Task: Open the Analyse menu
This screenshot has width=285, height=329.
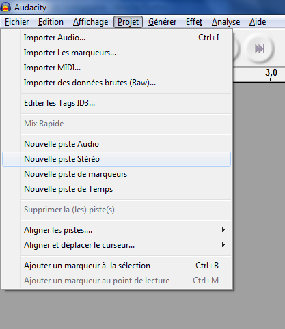Action: click(x=226, y=22)
